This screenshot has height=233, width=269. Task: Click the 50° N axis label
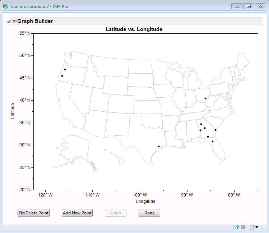(x=25, y=55)
